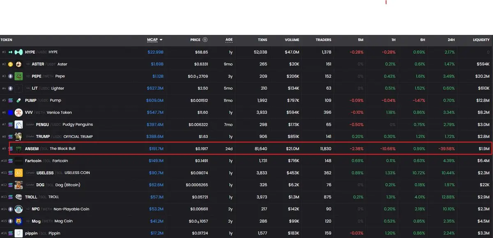493x238 pixels.
Task: Open the HYPE token logo icon
Action: [x=18, y=52]
